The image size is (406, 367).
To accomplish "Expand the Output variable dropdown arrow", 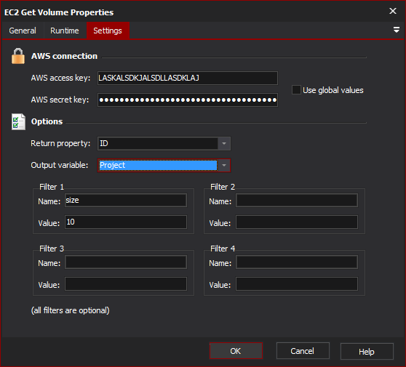I will pyautogui.click(x=224, y=165).
